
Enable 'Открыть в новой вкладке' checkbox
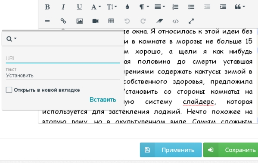9,90
